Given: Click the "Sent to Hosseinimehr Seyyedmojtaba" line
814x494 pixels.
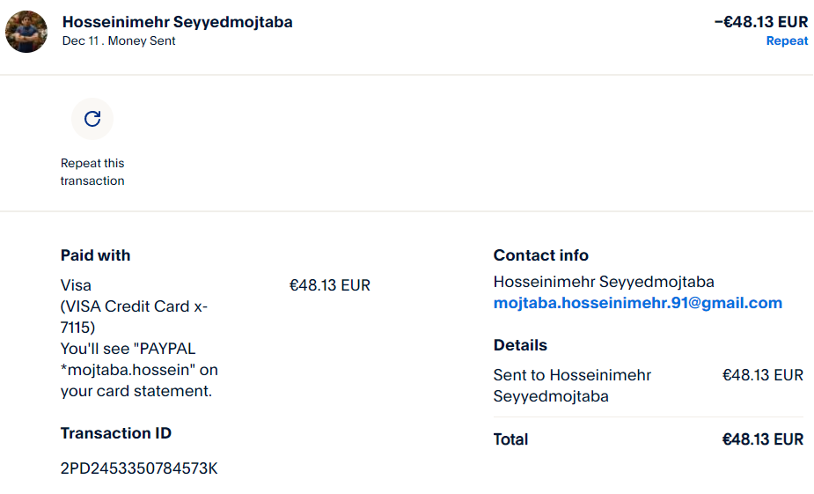Looking at the screenshot, I should click(x=572, y=386).
